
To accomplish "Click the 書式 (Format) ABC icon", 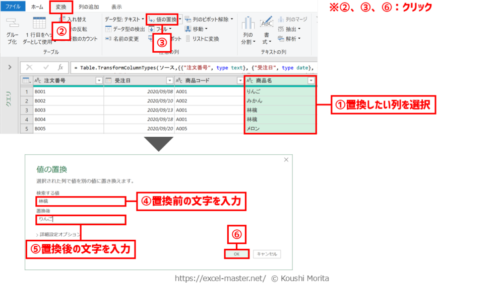I will [x=267, y=24].
